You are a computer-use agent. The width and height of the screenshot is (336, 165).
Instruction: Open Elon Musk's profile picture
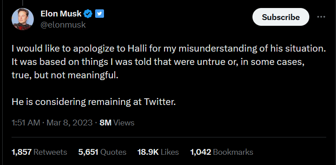pos(23,19)
